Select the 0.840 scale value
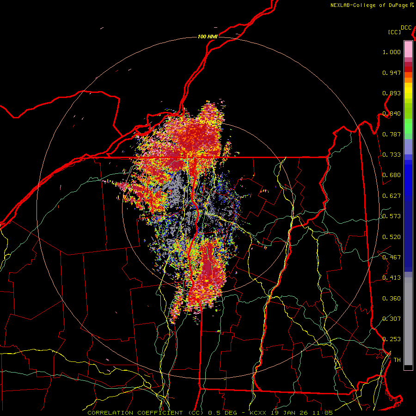The width and height of the screenshot is (416, 416). tap(392, 114)
